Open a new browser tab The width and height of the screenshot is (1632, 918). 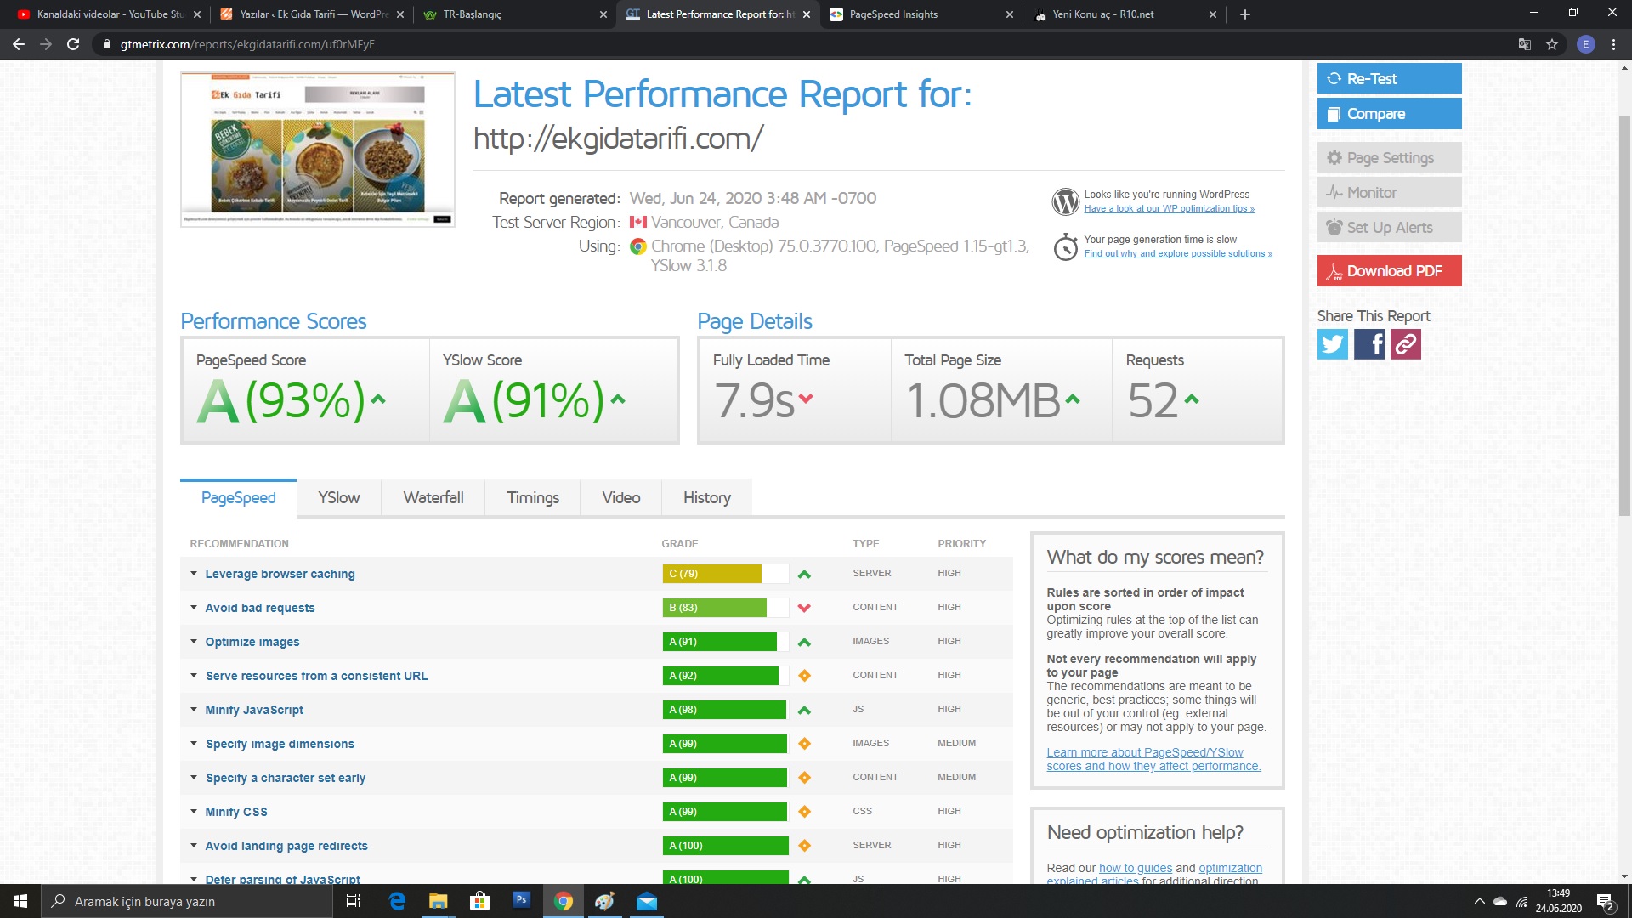point(1244,14)
